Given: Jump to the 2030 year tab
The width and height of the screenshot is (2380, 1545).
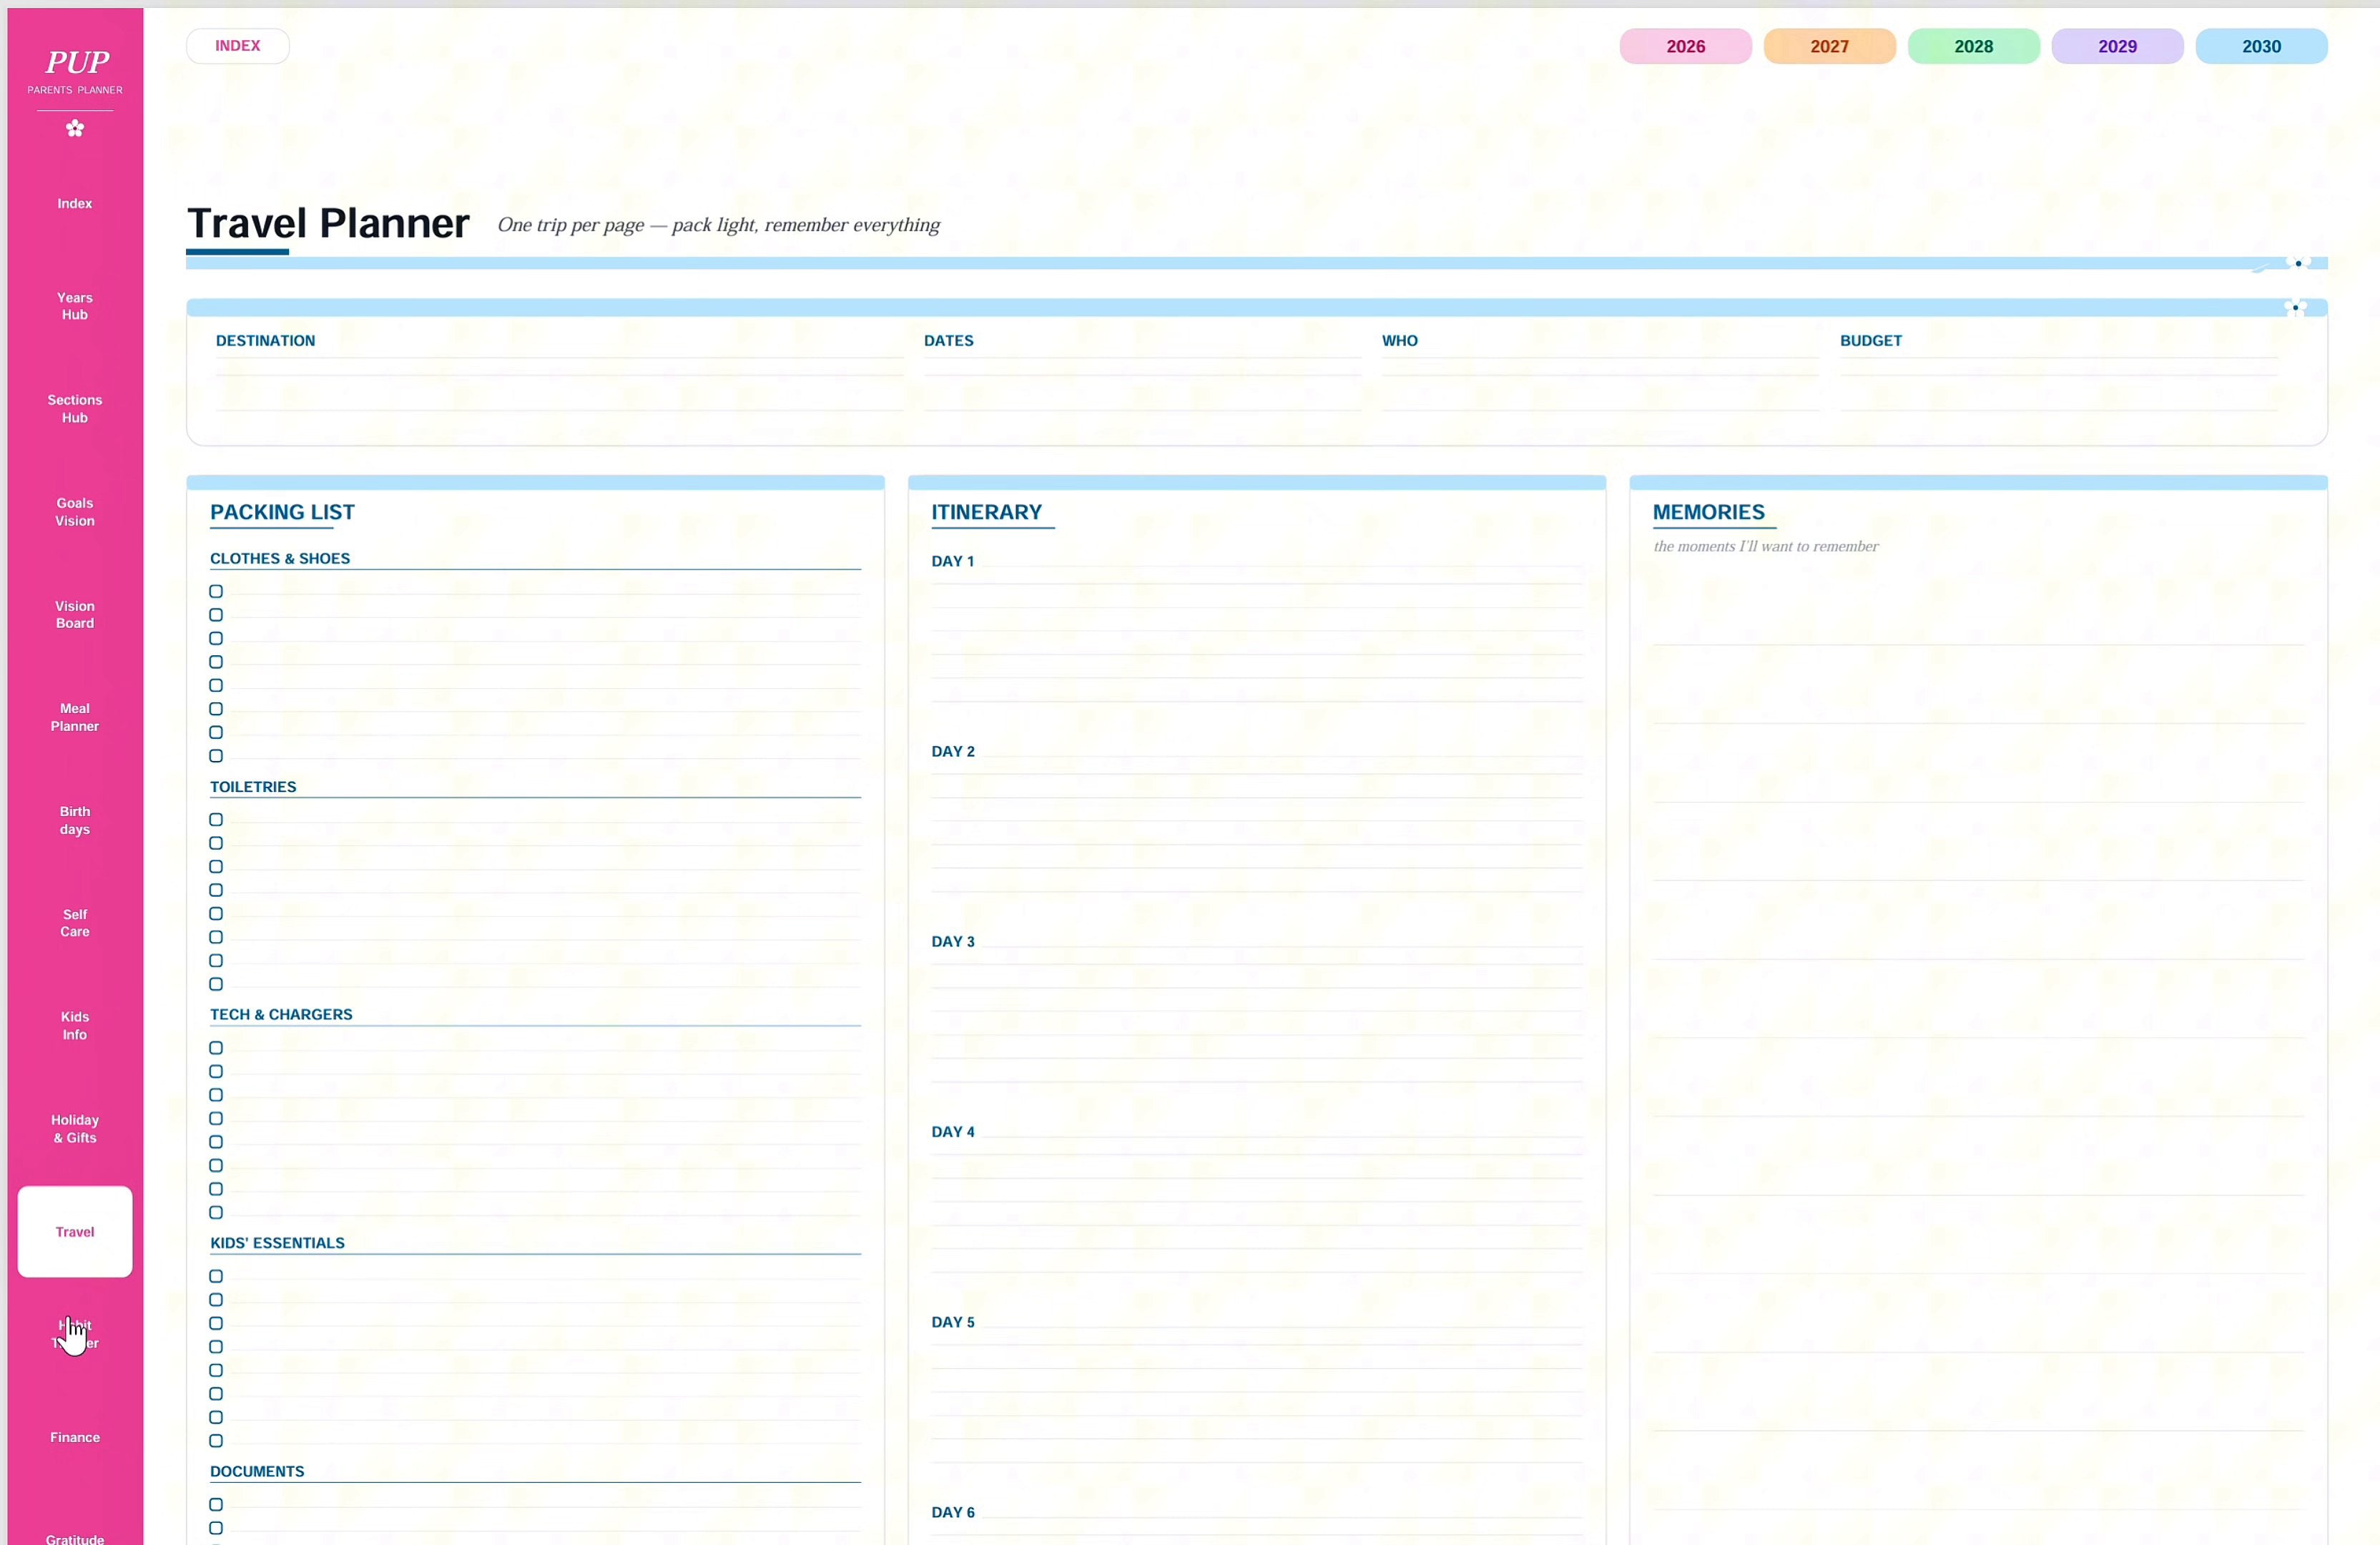Looking at the screenshot, I should tap(2261, 46).
